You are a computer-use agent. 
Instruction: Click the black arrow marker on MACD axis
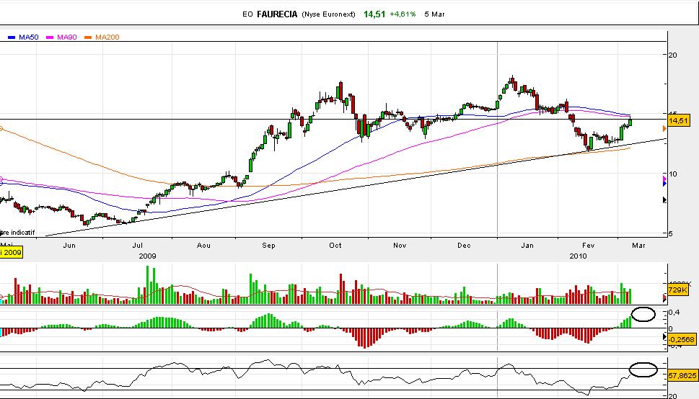click(x=664, y=337)
